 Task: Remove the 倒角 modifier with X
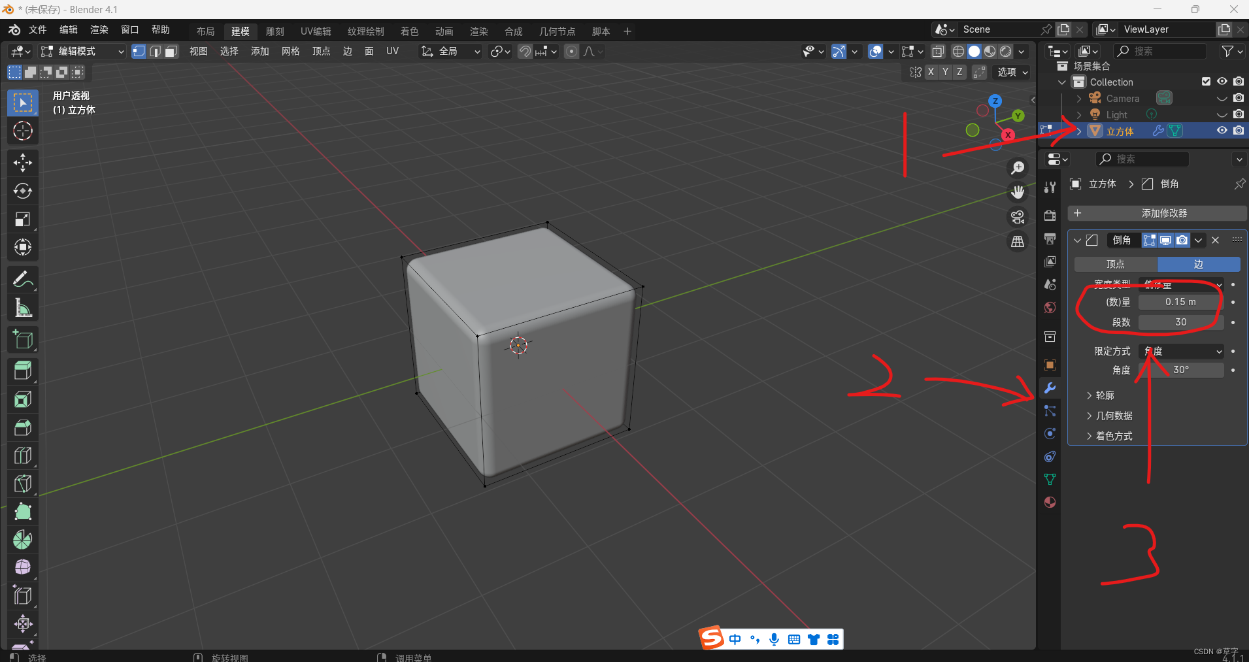1216,240
